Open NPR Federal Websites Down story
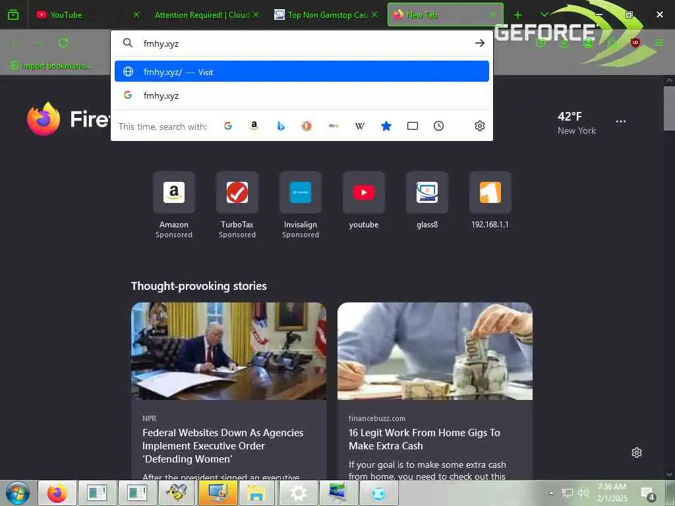This screenshot has height=506, width=675. click(x=223, y=445)
